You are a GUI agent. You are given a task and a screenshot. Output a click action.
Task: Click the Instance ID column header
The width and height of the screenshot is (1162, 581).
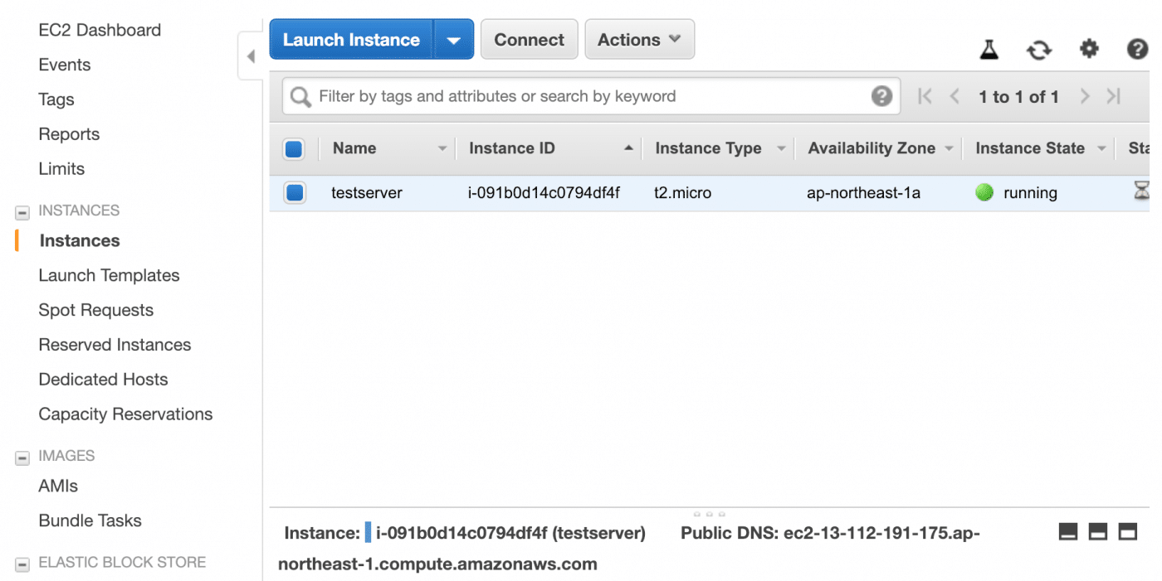(x=511, y=148)
